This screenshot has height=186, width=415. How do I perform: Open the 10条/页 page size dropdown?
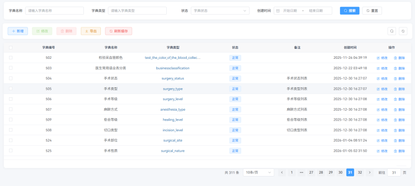click(x=258, y=173)
